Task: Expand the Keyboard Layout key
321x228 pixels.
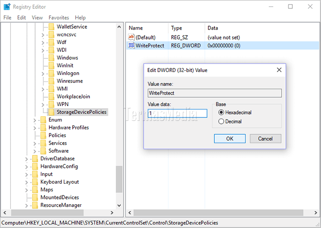Action: [26, 183]
